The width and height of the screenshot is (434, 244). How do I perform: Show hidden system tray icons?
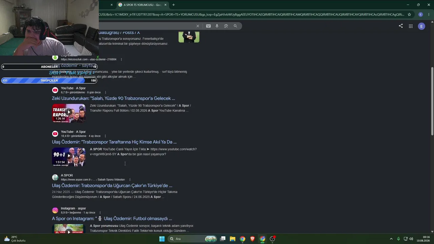point(391,239)
